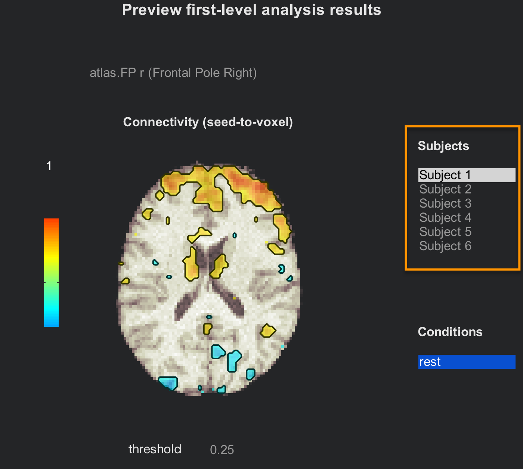
Task: Click the Conditions panel heading
Action: (x=450, y=332)
